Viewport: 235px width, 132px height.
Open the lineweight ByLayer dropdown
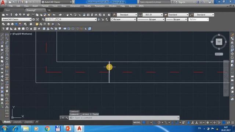[177, 19]
